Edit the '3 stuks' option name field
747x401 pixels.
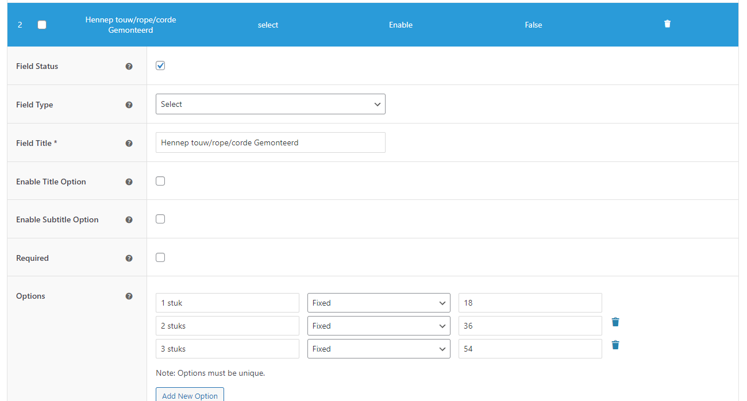[x=228, y=349]
